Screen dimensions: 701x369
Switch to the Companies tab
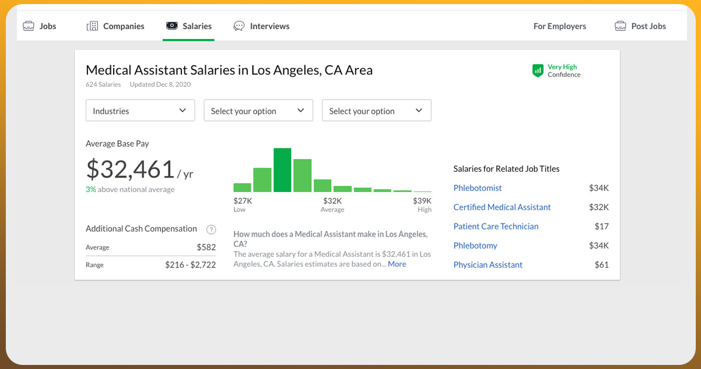tap(123, 26)
